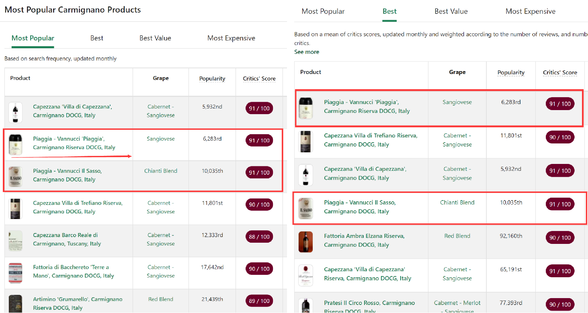Open the Pratesi Il Circo Rosso bottle image
The width and height of the screenshot is (588, 313).
click(x=305, y=306)
